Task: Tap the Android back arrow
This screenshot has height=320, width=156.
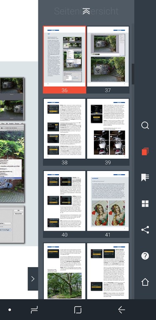Action: coord(122,310)
